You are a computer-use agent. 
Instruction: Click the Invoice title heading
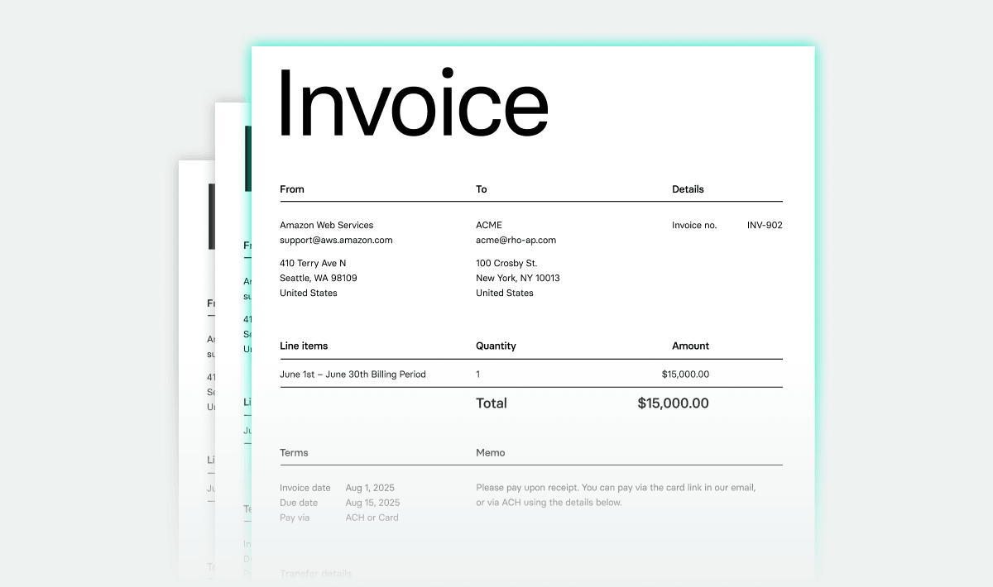point(412,102)
